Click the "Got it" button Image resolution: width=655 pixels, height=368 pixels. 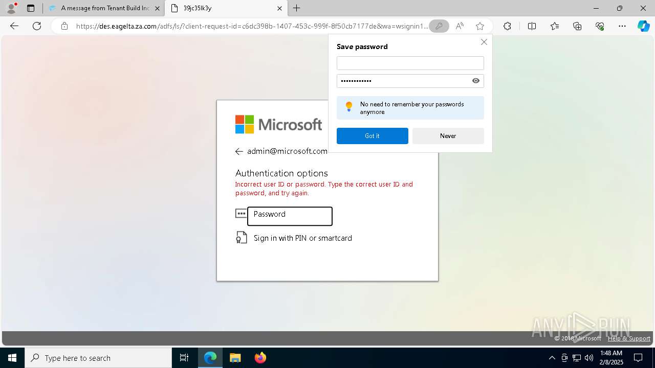pyautogui.click(x=372, y=136)
